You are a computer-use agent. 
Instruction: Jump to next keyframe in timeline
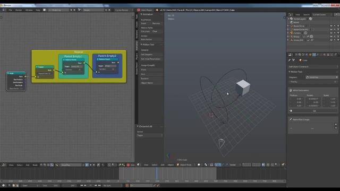(x=96, y=186)
